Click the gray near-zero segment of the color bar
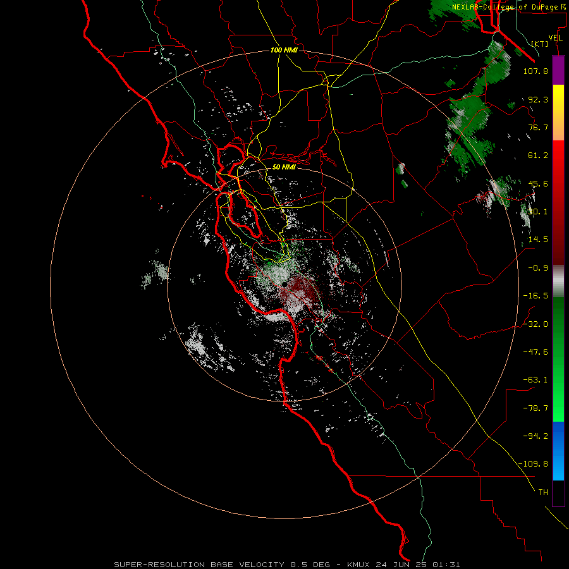This screenshot has width=569, height=569. [558, 281]
